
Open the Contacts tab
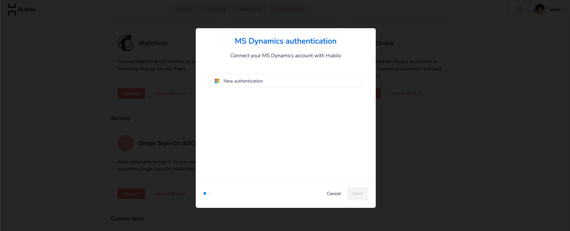click(215, 10)
